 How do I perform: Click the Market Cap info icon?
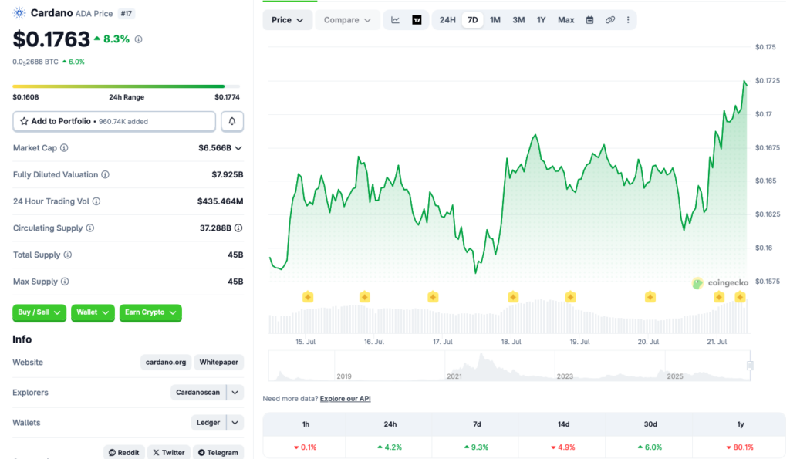point(65,148)
